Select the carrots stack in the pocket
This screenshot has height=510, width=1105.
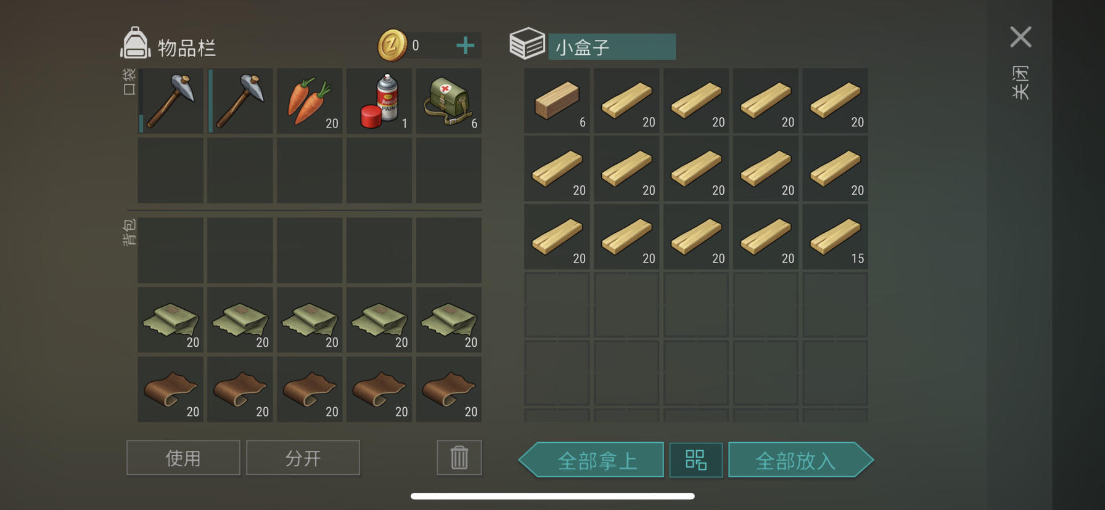pos(310,101)
